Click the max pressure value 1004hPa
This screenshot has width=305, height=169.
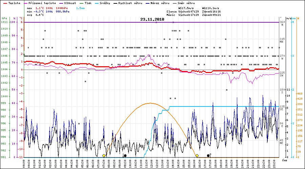pos(62,8)
